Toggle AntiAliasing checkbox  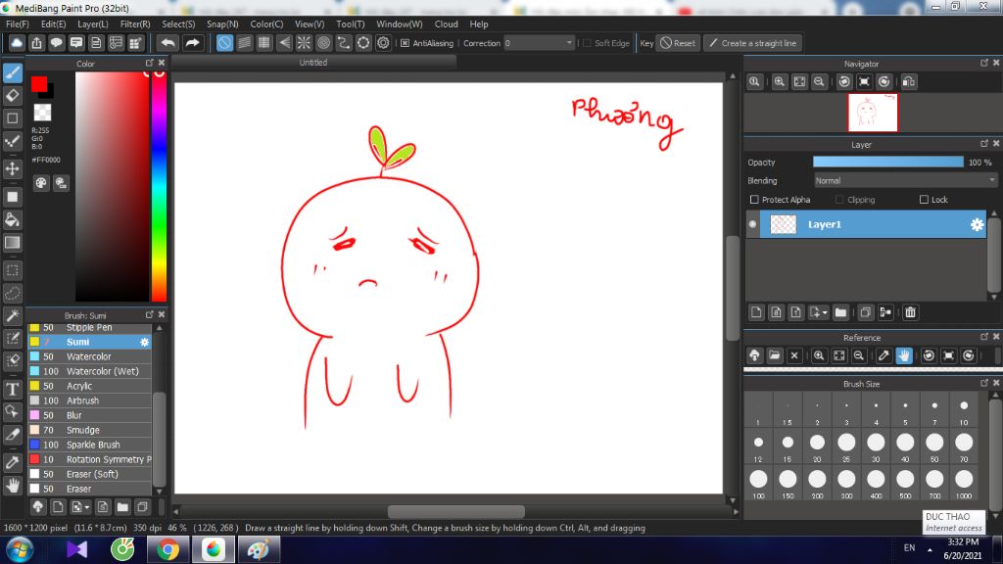(405, 43)
